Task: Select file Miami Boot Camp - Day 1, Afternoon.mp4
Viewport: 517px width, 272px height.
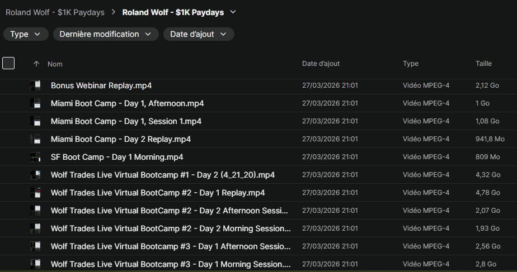Action: [127, 103]
